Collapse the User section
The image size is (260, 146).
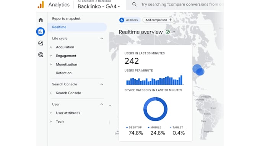pyautogui.click(x=102, y=104)
